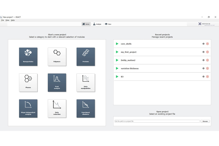The width and height of the screenshot is (219, 146).
Task: Select the Data manipulation tile
Action: click(x=86, y=83)
